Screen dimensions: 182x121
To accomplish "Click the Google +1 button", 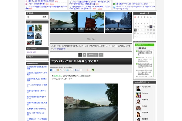I will [89, 70].
